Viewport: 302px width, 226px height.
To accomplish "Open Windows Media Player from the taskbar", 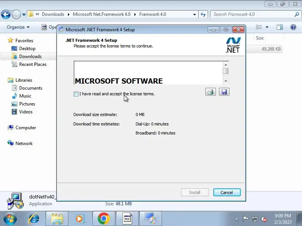I will tap(79, 218).
